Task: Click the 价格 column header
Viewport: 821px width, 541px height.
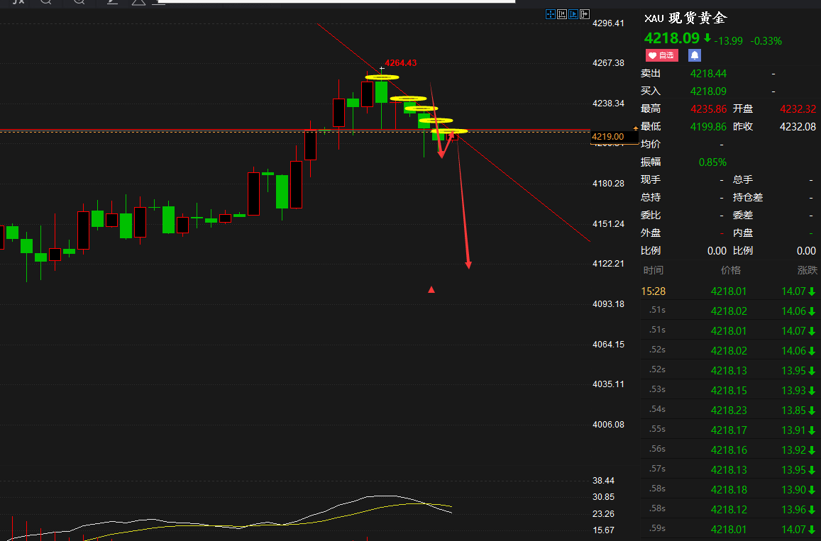Action: tap(730, 270)
